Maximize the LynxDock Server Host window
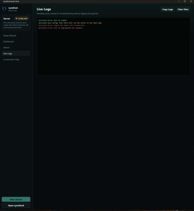Image resolution: width=194 pixels, height=211 pixels. point(185,1)
